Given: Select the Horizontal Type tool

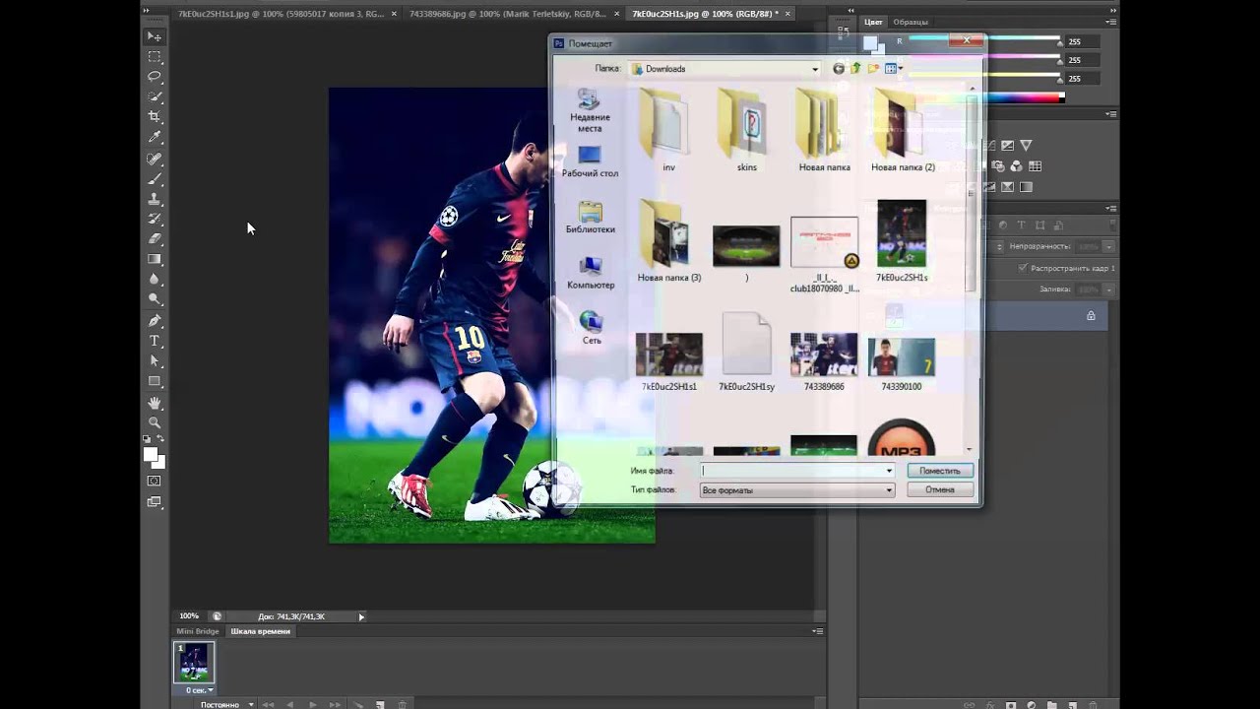Looking at the screenshot, I should 155,341.
